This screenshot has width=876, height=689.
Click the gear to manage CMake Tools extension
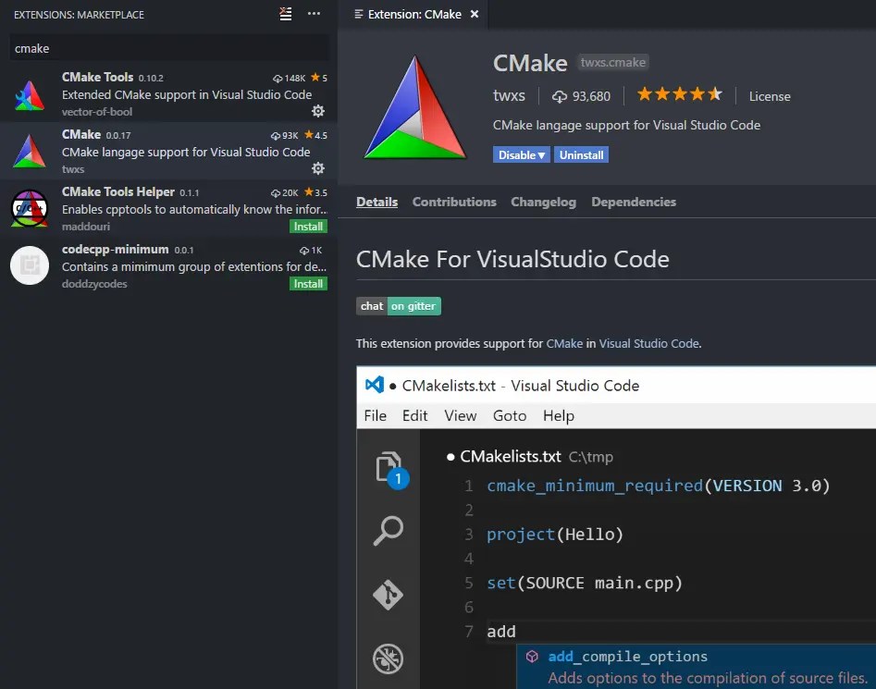pos(318,111)
